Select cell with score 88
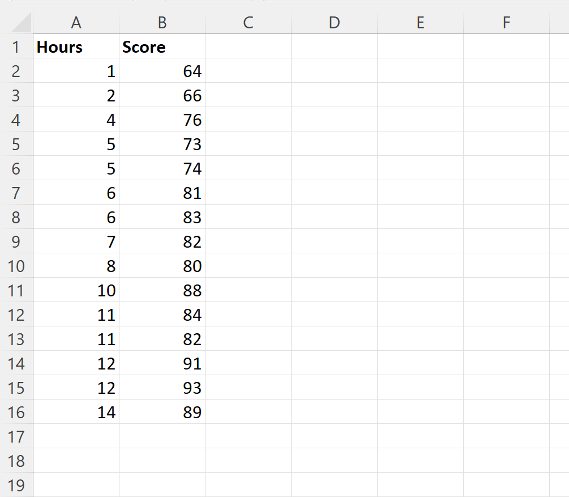Viewport: 569px width, 497px height. 162,290
